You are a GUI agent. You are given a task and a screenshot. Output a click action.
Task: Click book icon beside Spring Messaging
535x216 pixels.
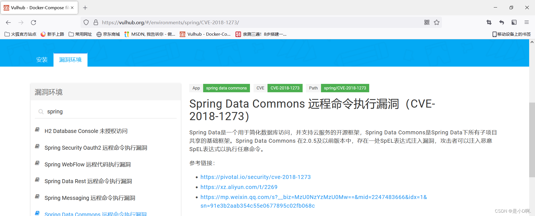[37, 196]
